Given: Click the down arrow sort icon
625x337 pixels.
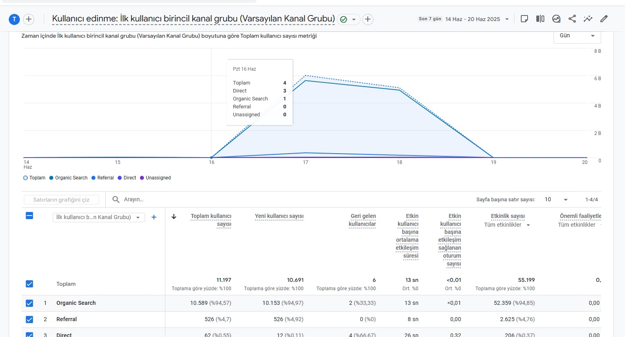Looking at the screenshot, I should pyautogui.click(x=174, y=217).
